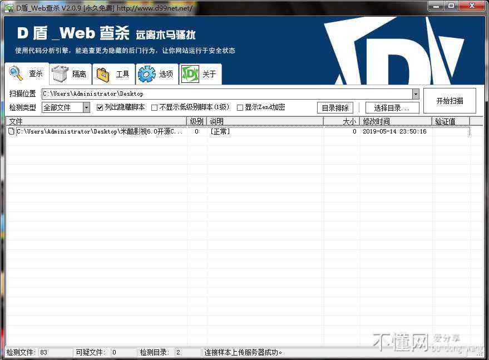Click the gear icon for 选项
Screen dimensions: 489x360
pyautogui.click(x=146, y=74)
